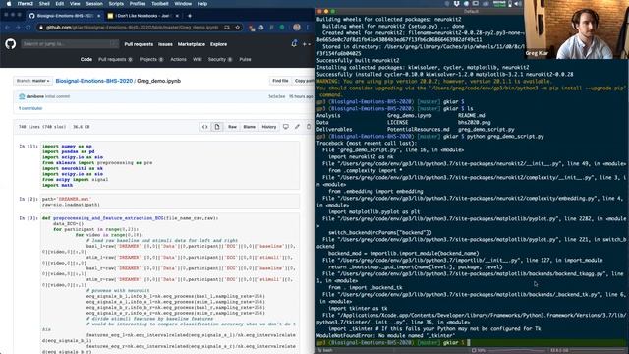
Task: Select the repository Pull requests tab
Action: coord(115,59)
